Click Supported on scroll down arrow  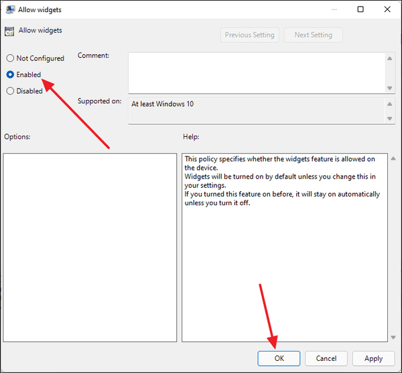click(390, 119)
